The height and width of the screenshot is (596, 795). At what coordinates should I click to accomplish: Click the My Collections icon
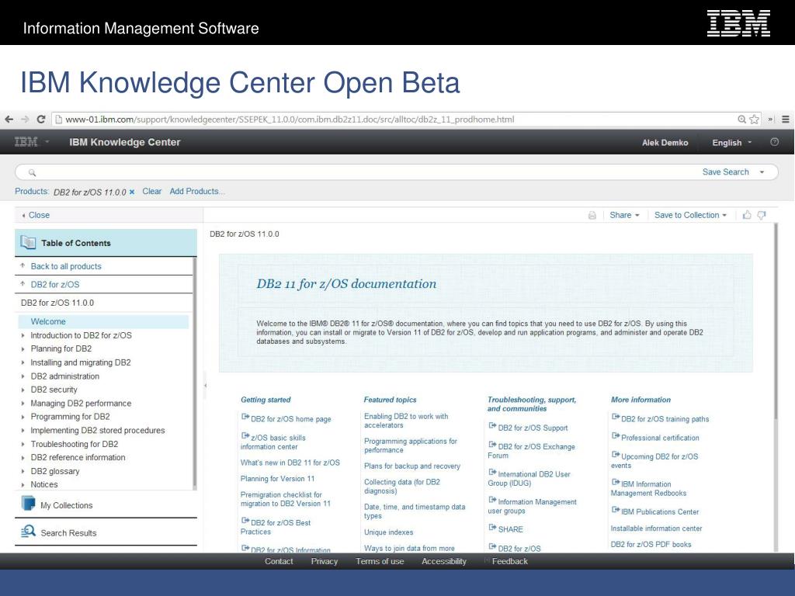pyautogui.click(x=29, y=503)
